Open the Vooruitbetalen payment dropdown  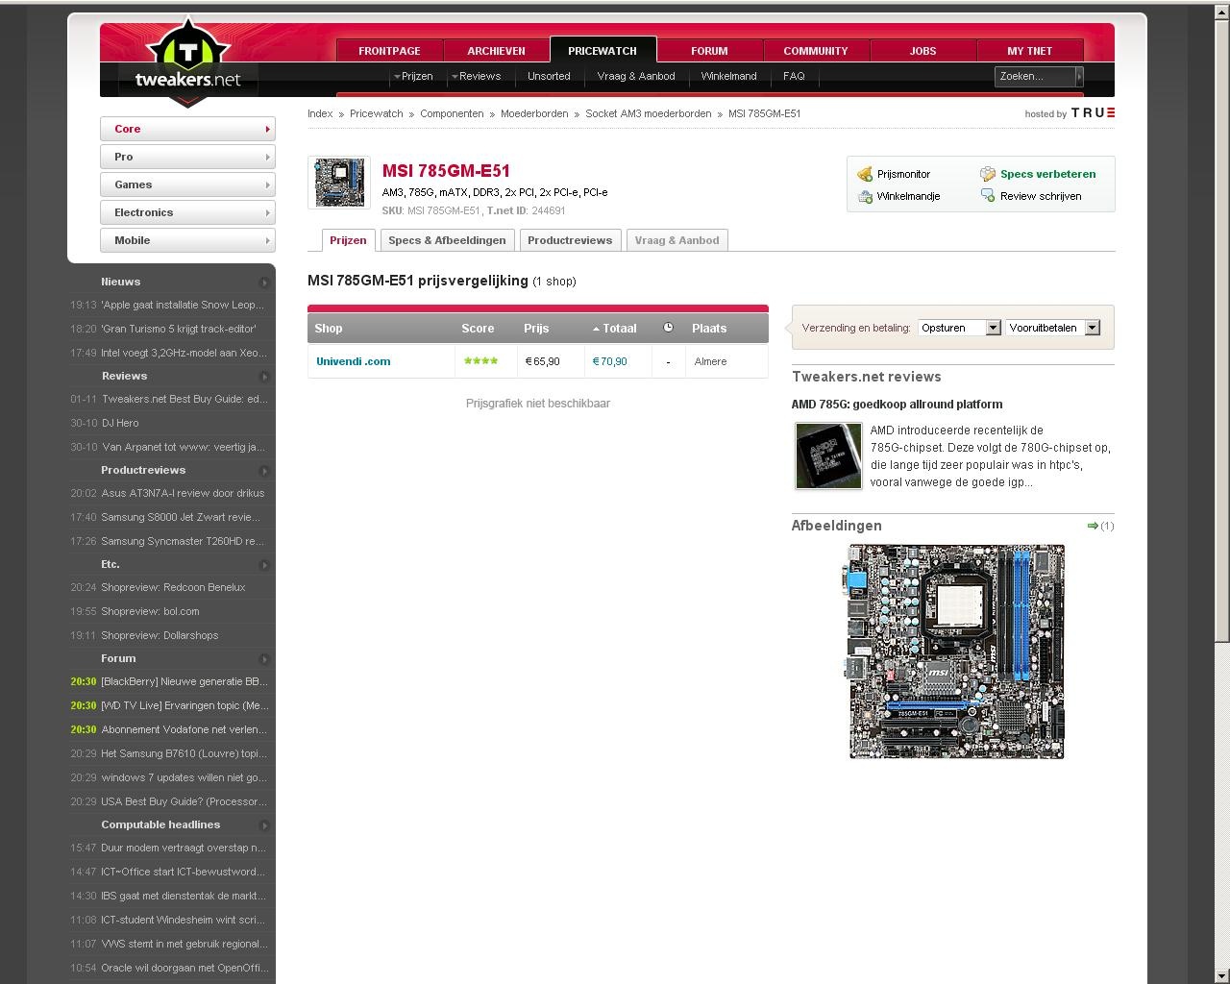(1052, 328)
